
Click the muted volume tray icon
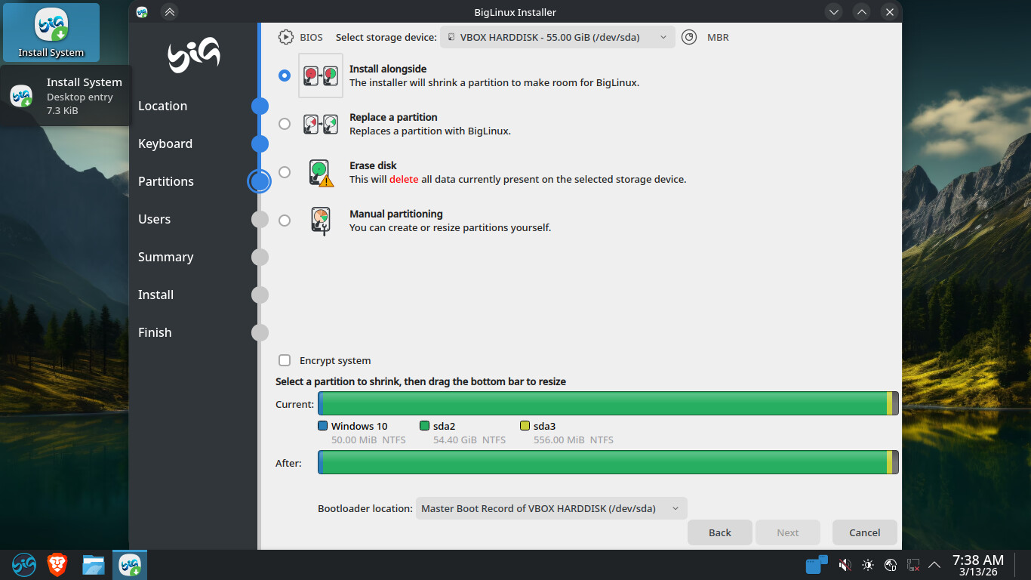pos(845,565)
